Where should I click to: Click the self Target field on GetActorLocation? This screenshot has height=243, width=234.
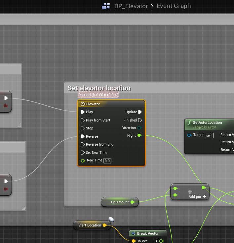click(x=209, y=135)
